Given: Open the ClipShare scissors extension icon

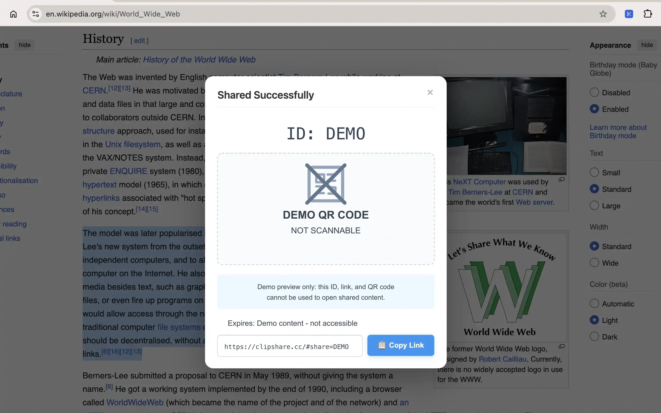Looking at the screenshot, I should click(x=629, y=14).
